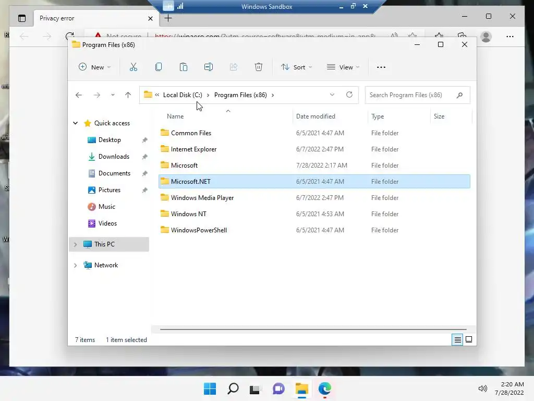This screenshot has height=401, width=534.
Task: Select the Microsoft.NET folder row
Action: point(314,181)
